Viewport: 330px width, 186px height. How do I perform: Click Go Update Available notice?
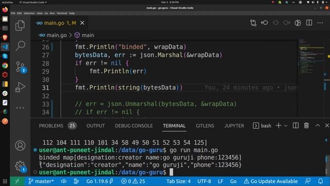(271, 181)
